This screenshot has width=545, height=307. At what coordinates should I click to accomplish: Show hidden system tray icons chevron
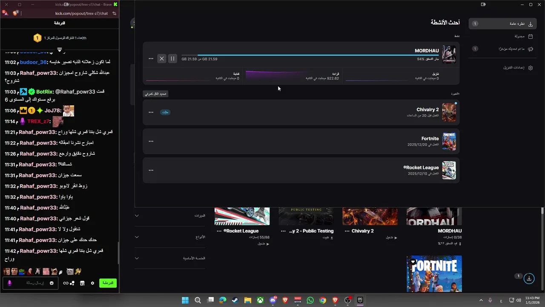pos(481,300)
